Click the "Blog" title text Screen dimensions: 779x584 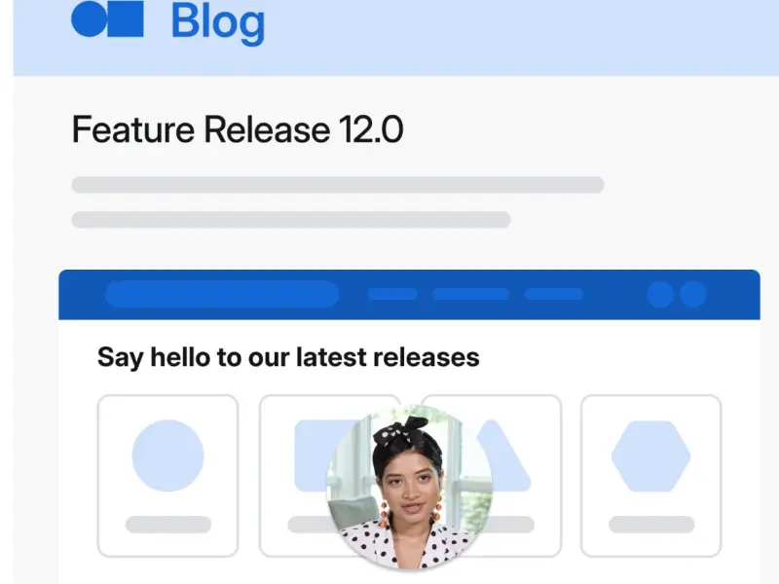coord(217,21)
